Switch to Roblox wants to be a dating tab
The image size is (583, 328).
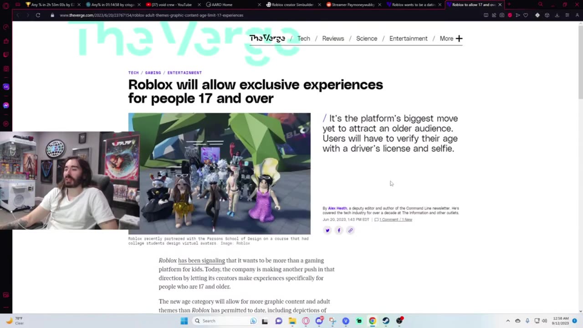click(414, 5)
